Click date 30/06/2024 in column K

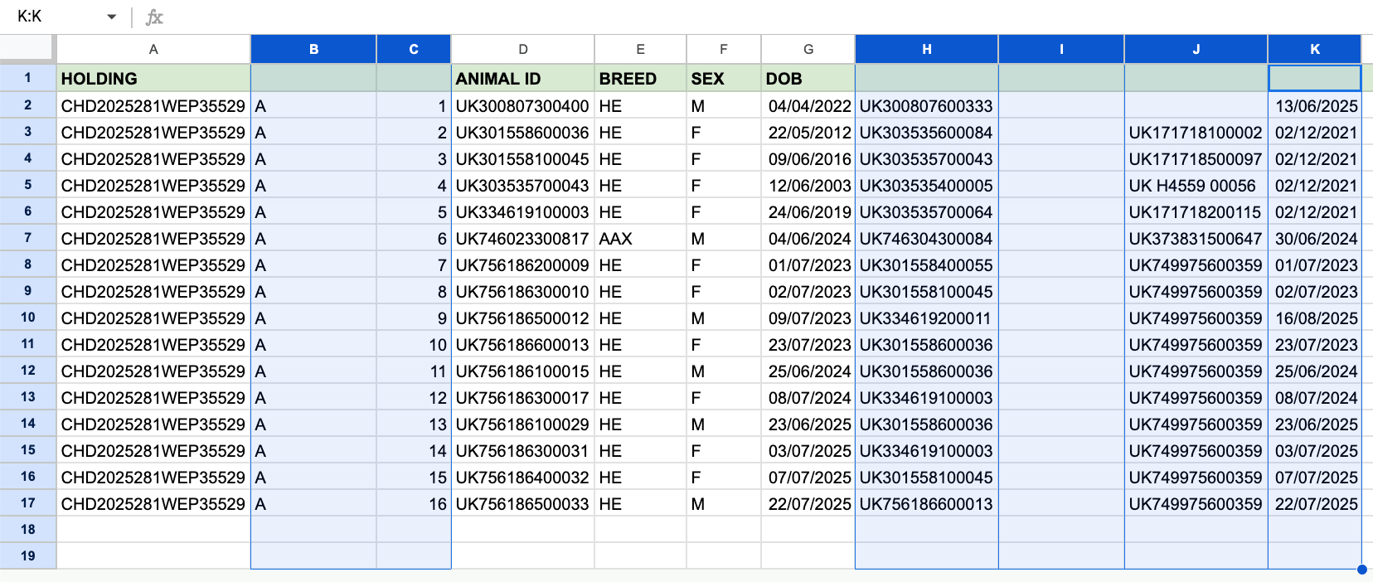(x=1315, y=238)
